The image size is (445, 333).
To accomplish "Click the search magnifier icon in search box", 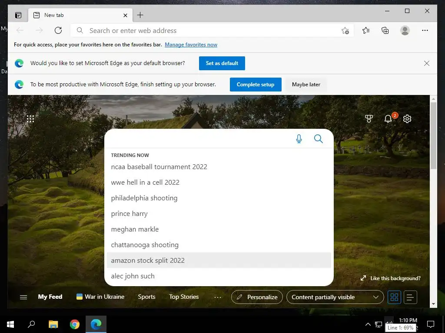I will (319, 139).
